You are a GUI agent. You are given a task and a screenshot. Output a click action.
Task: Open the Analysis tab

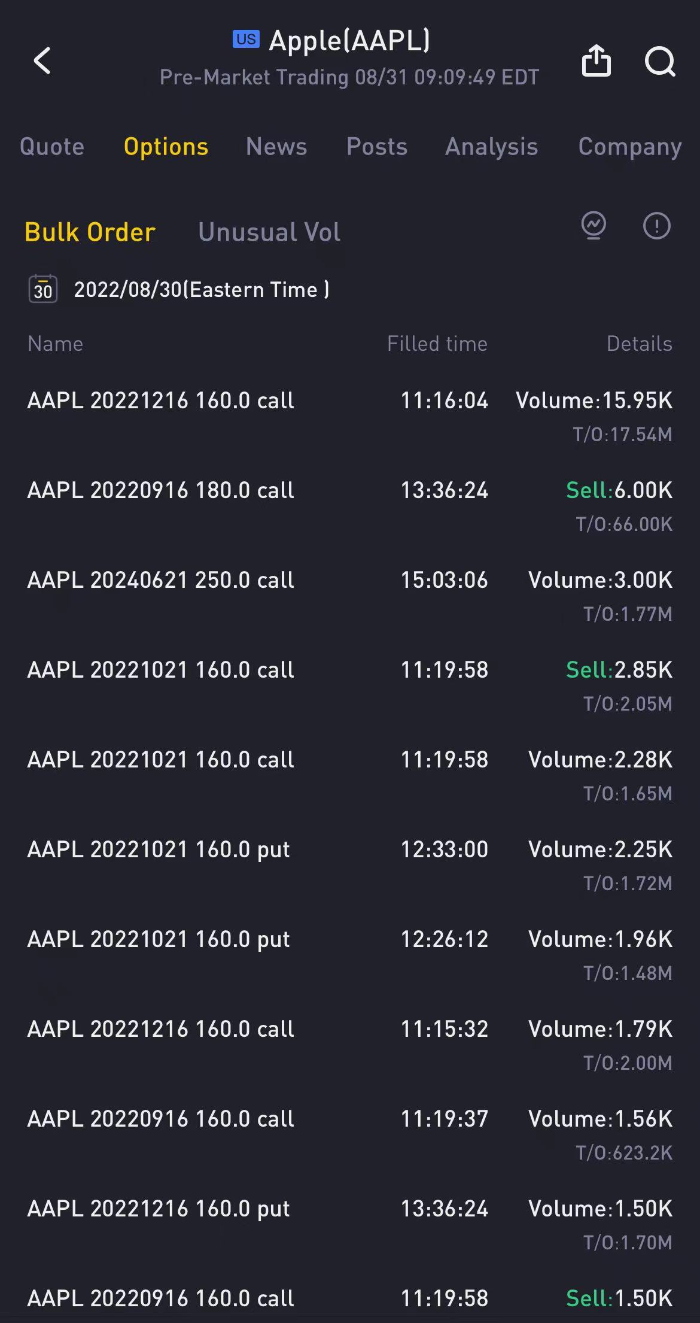(x=492, y=147)
